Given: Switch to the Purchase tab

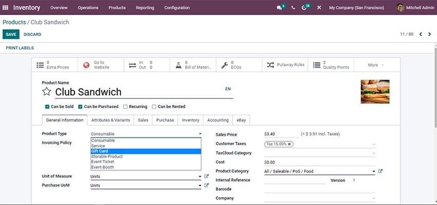Looking at the screenshot, I should pos(165,120).
